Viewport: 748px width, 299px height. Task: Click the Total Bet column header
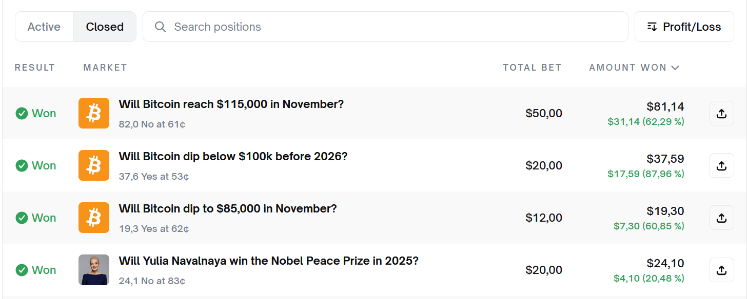point(532,68)
